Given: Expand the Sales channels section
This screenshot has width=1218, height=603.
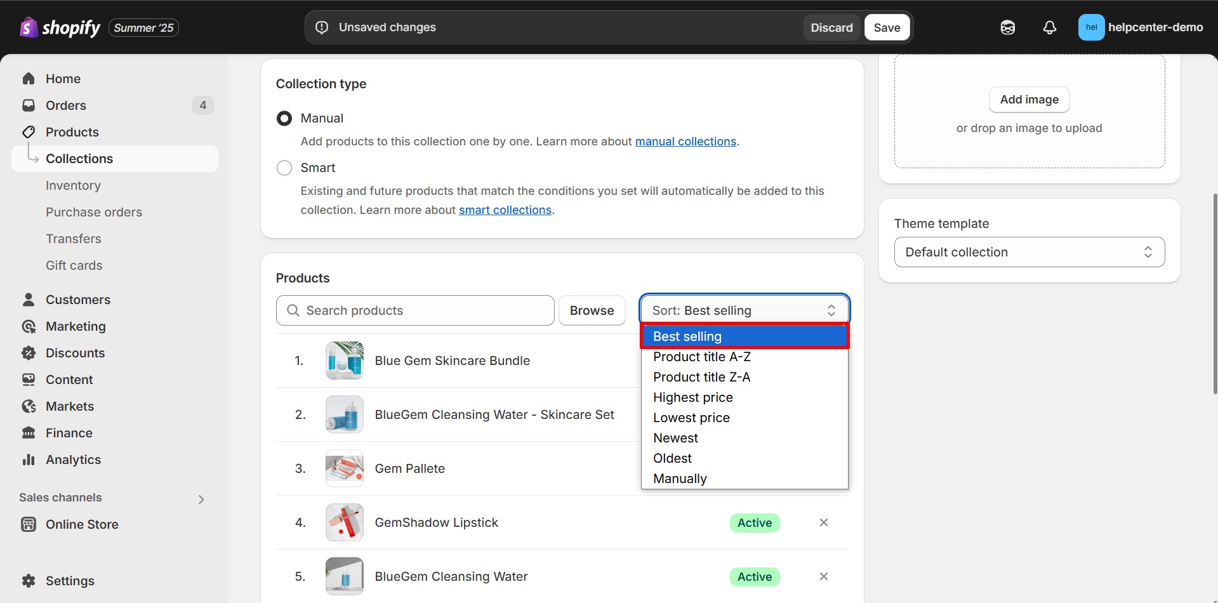Looking at the screenshot, I should (x=201, y=499).
